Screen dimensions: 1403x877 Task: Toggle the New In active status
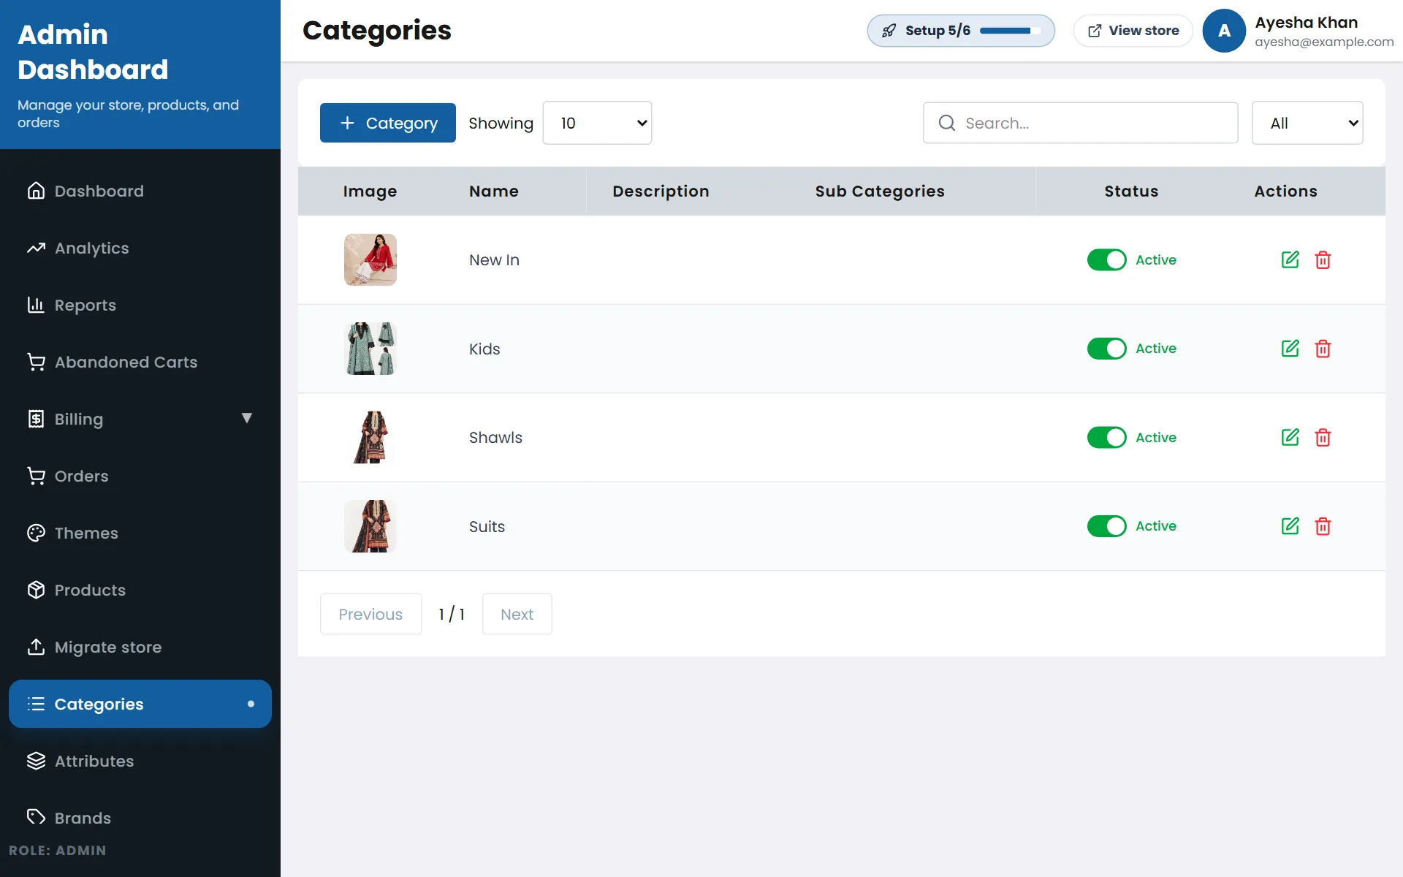coord(1106,259)
